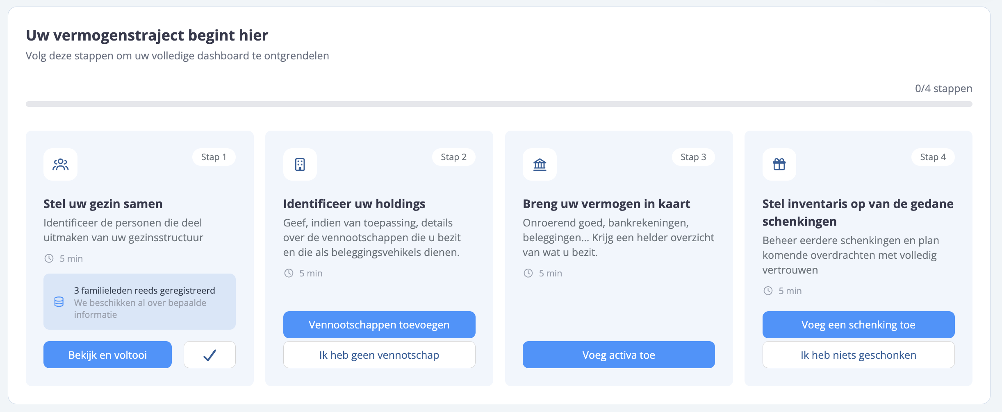Click Vennootschappen toevoegen button

click(379, 325)
